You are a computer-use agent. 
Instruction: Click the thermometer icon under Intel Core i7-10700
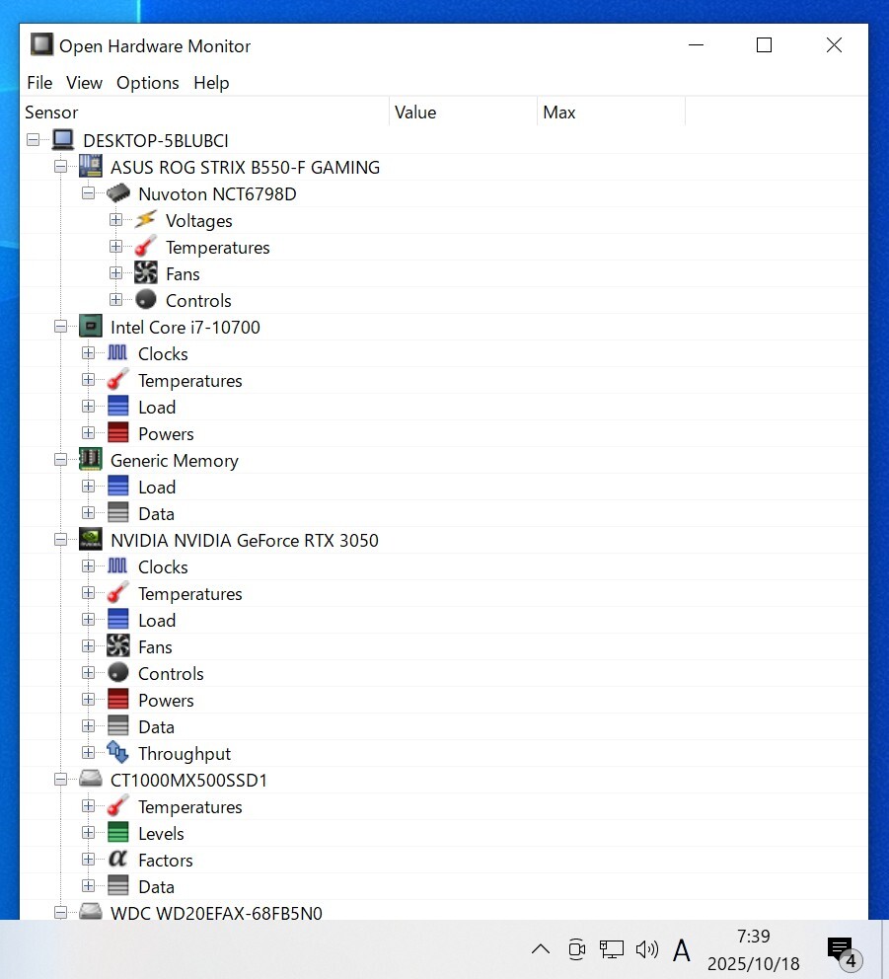[118, 380]
